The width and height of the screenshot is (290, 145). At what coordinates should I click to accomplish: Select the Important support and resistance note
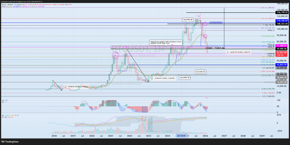(166, 43)
